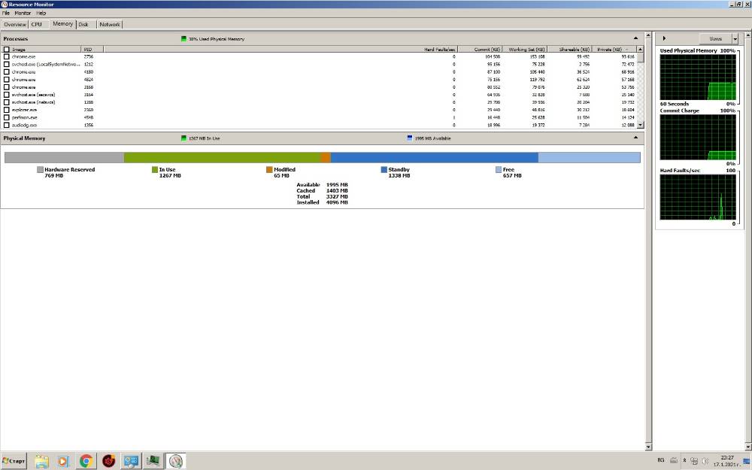This screenshot has height=470, width=752.
Task: Launch the media player taskbar icon
Action: [x=63, y=461]
